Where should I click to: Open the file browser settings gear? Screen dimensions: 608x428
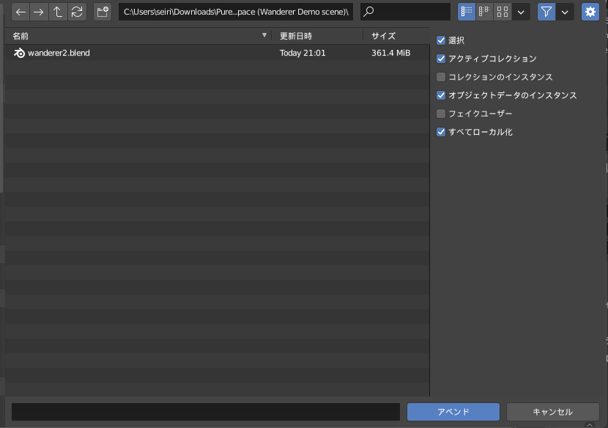coord(590,12)
